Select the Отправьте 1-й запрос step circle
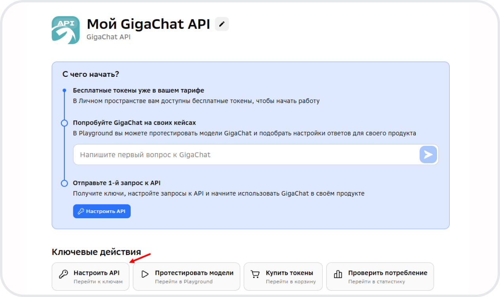500x297 pixels. click(64, 183)
